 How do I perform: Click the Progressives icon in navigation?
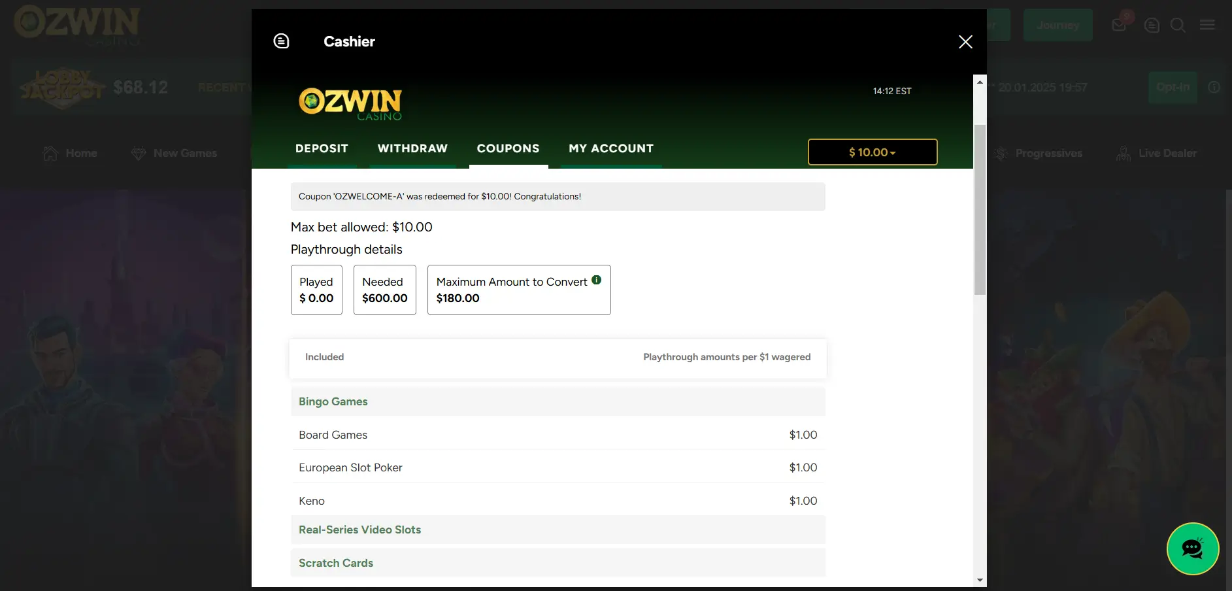pyautogui.click(x=1001, y=153)
